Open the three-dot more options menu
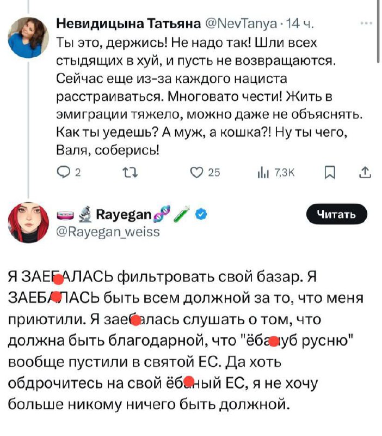 click(x=366, y=24)
